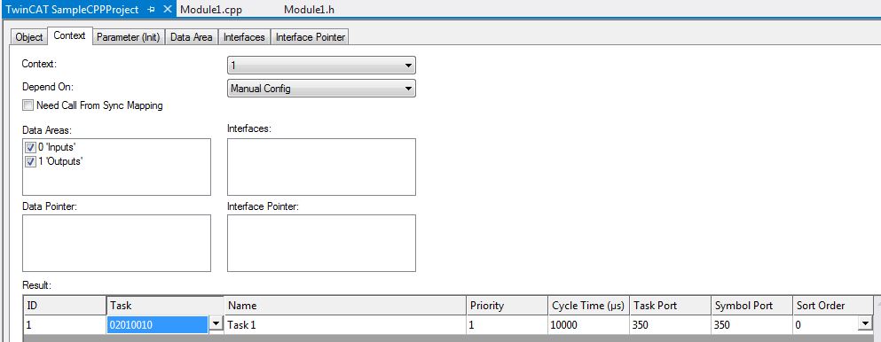Click the ID column header
The width and height of the screenshot is (881, 342).
click(65, 306)
